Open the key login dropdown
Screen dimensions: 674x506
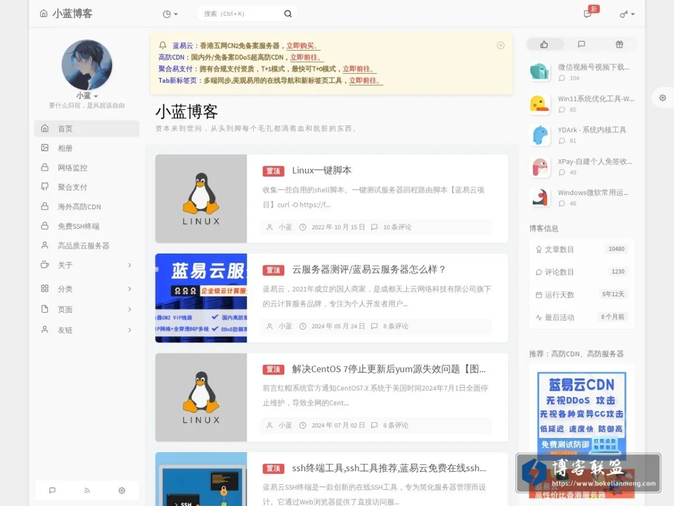coord(627,14)
